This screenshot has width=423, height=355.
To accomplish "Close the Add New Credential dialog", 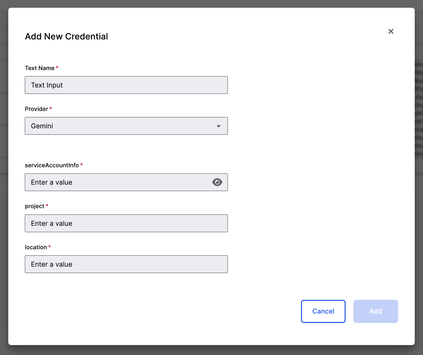I will [x=391, y=31].
